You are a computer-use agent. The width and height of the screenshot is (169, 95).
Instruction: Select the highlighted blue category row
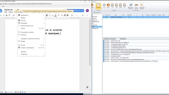click(x=97, y=27)
